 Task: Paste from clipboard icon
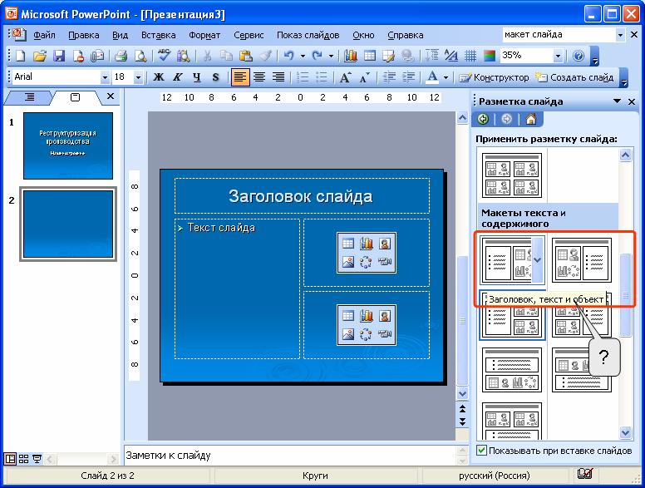(x=245, y=56)
